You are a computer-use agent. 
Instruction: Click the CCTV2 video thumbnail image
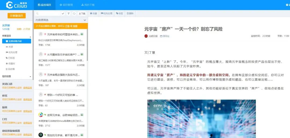point(201,119)
